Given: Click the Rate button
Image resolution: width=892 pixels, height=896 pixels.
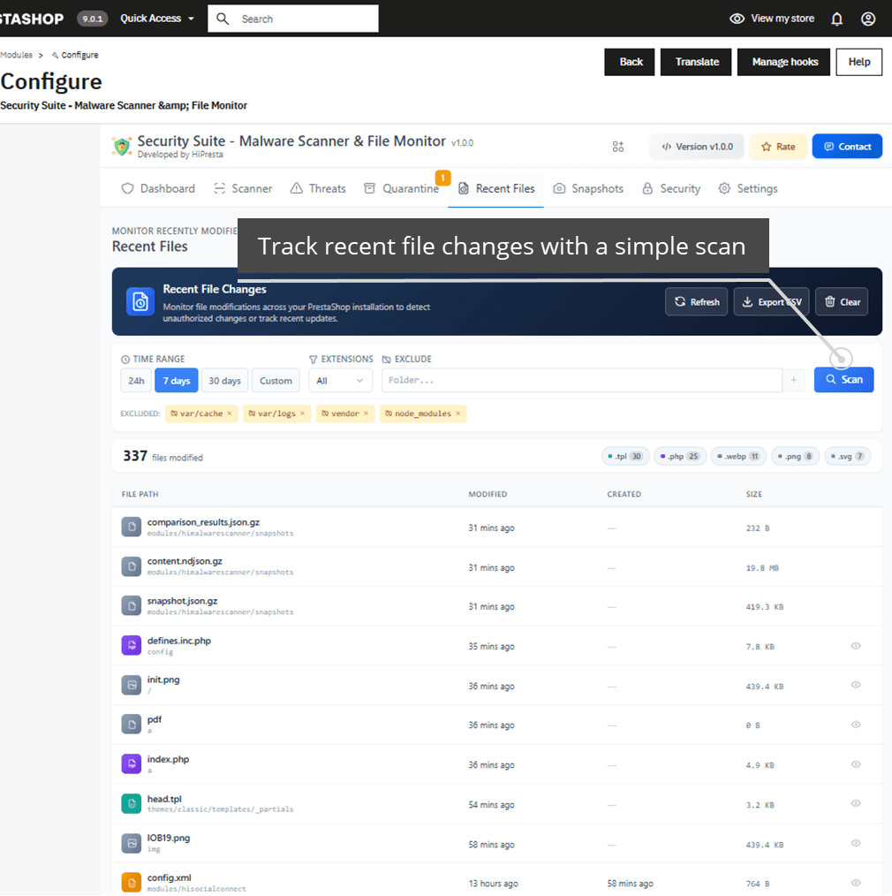Looking at the screenshot, I should coord(778,147).
